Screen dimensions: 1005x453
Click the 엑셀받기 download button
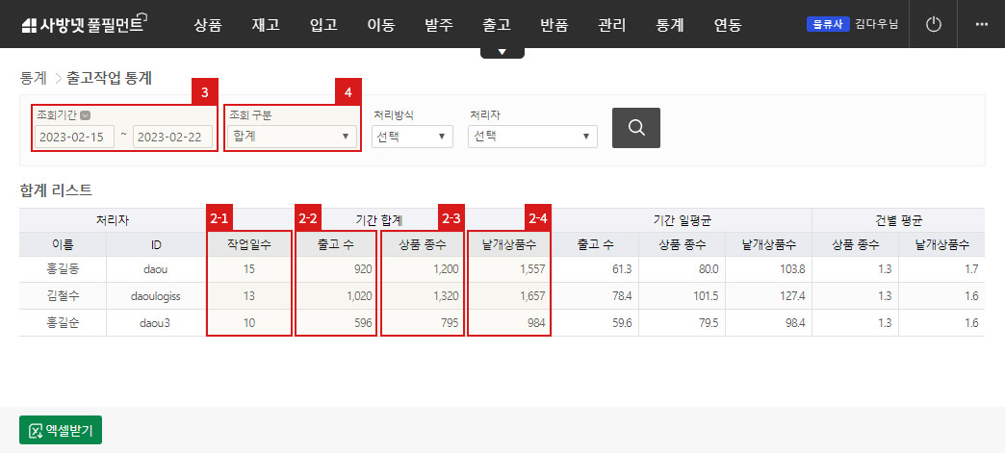pos(61,429)
